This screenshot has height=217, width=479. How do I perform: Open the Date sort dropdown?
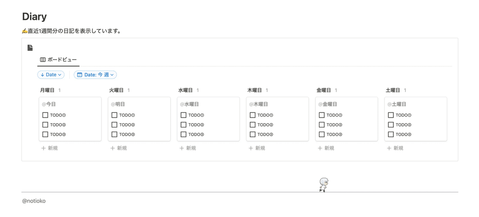(51, 75)
